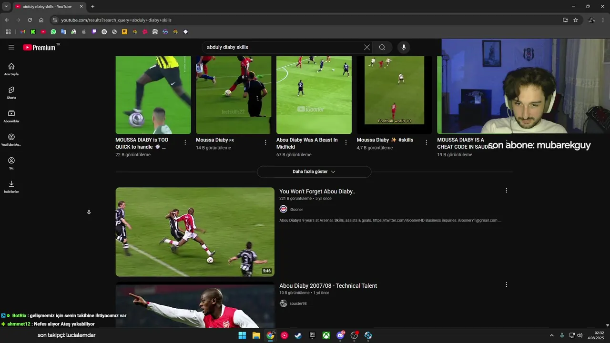This screenshot has height=343, width=610.
Task: Visit the iGooner channel link
Action: (x=296, y=210)
